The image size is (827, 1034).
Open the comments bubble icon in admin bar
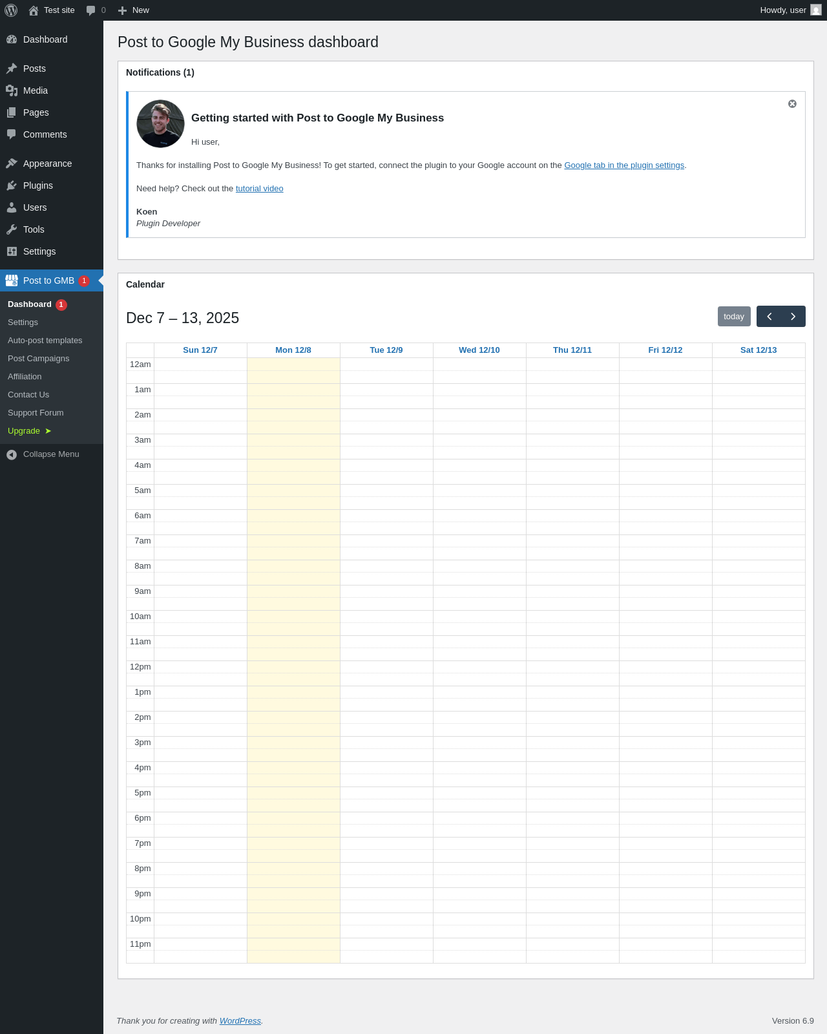[x=90, y=10]
